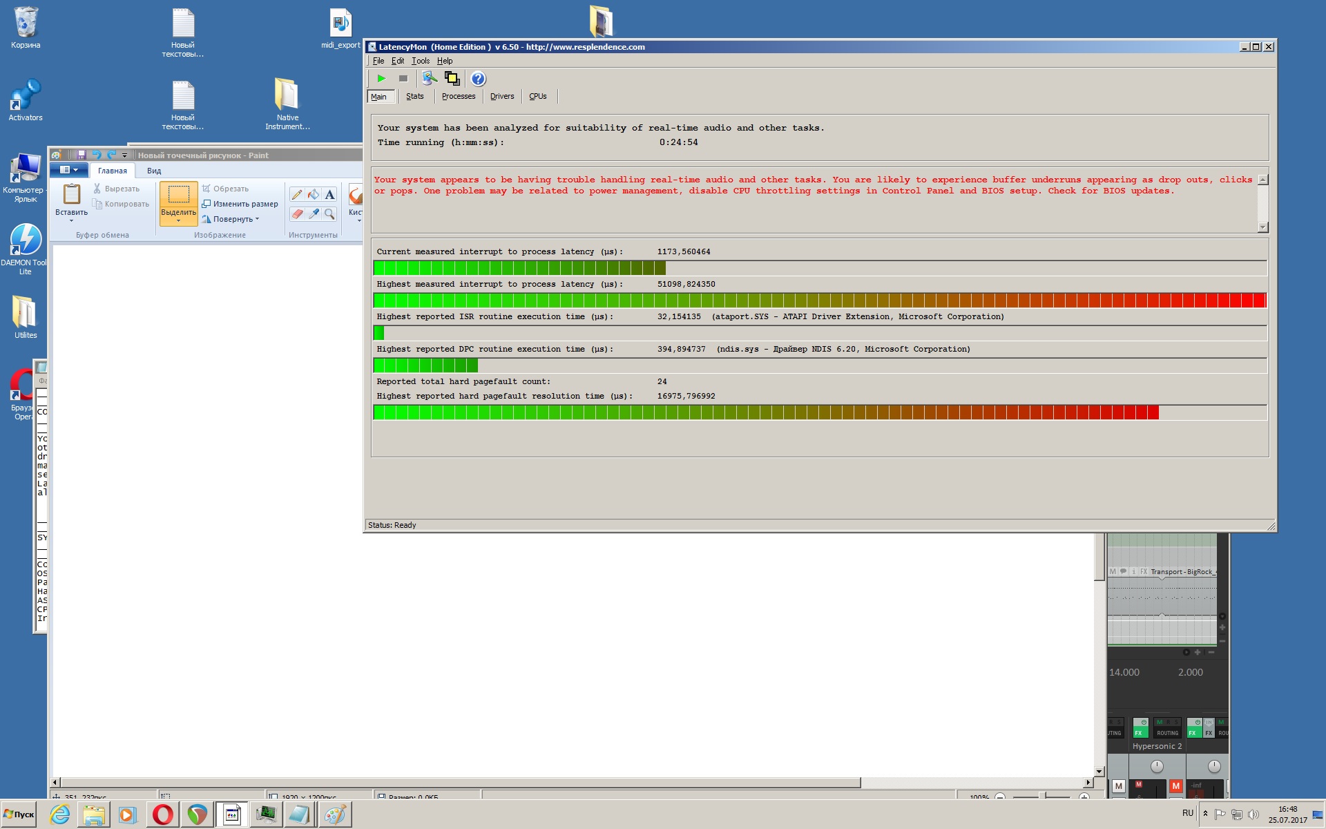This screenshot has height=829, width=1326.
Task: Select the Magnifier tool in Paint
Action: [x=330, y=214]
